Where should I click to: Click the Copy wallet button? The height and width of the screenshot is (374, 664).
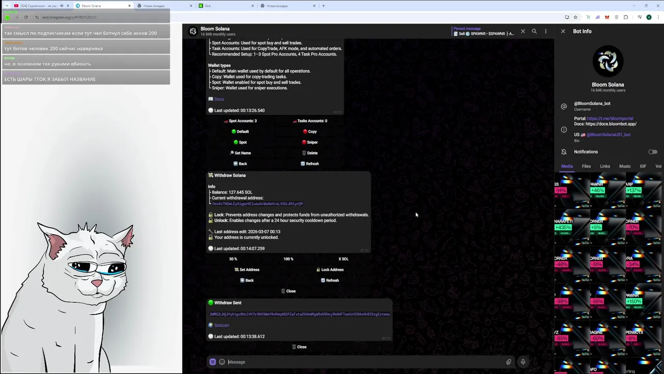pos(310,131)
